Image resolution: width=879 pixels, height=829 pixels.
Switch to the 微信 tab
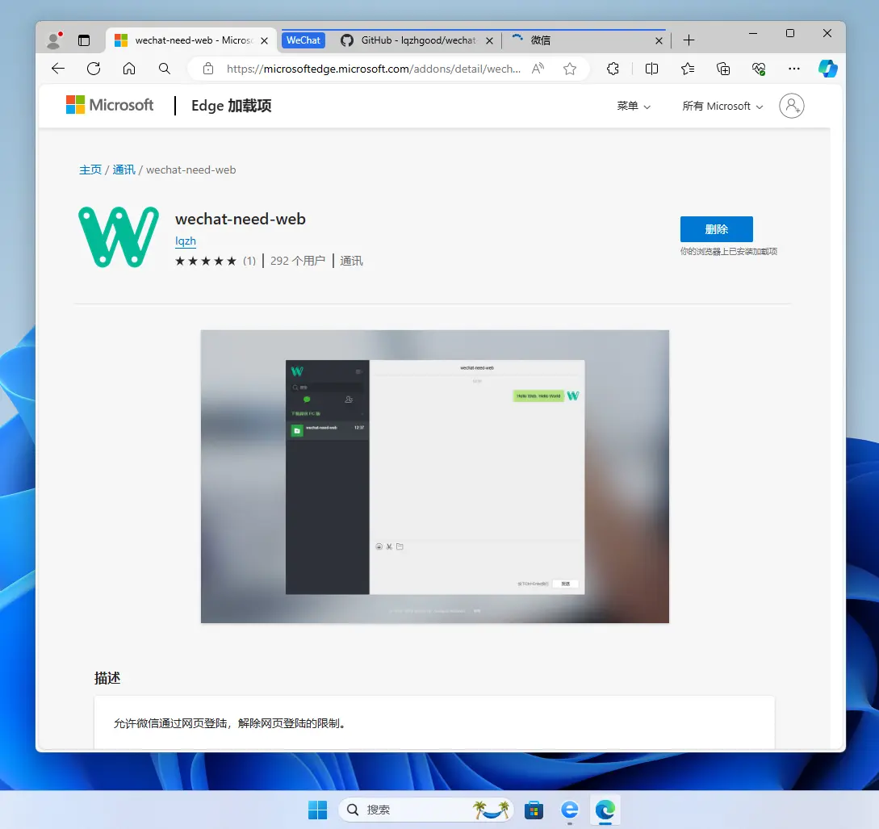586,40
